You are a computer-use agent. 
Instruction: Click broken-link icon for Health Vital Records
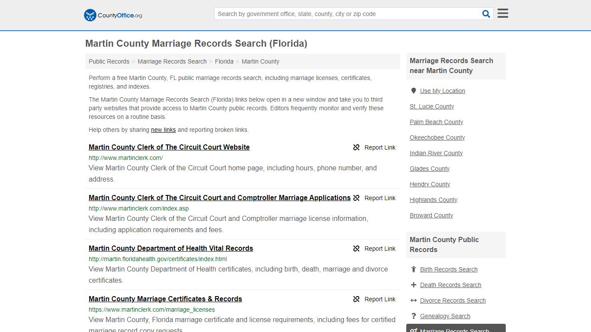[356, 249]
